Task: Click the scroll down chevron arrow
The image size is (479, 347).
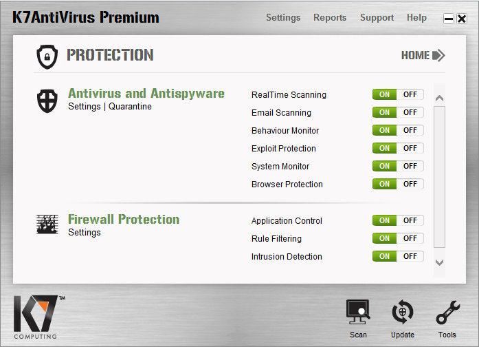Action: tap(440, 262)
